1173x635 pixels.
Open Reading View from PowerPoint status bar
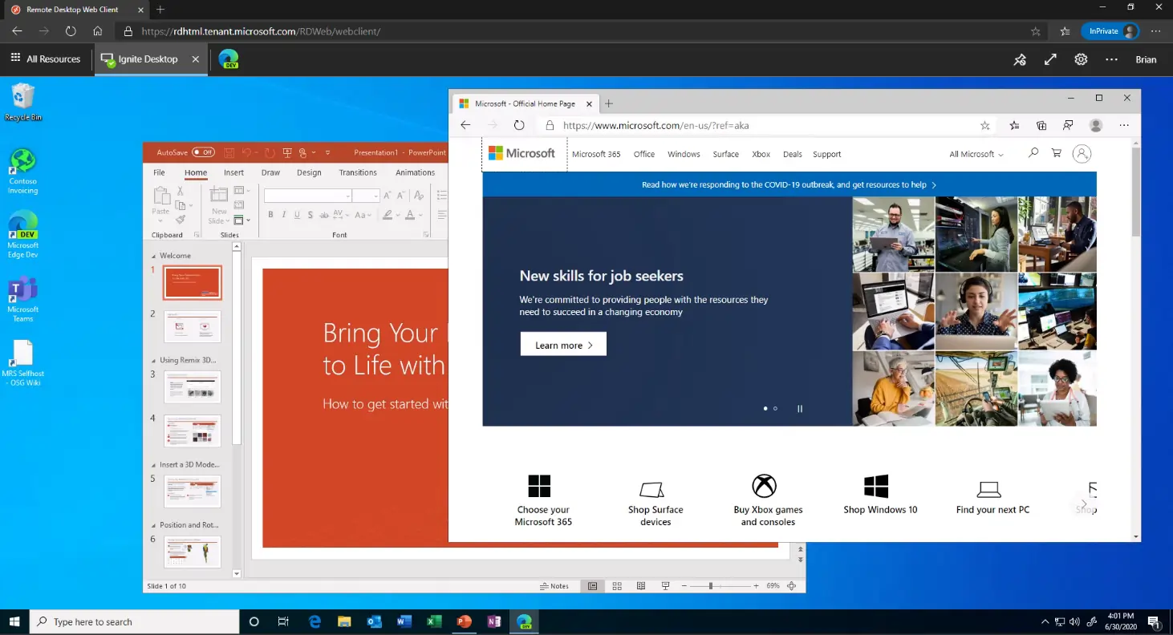click(x=641, y=586)
